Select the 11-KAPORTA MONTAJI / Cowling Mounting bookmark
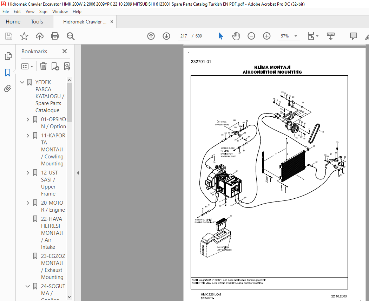369x301 pixels. pyautogui.click(x=53, y=150)
